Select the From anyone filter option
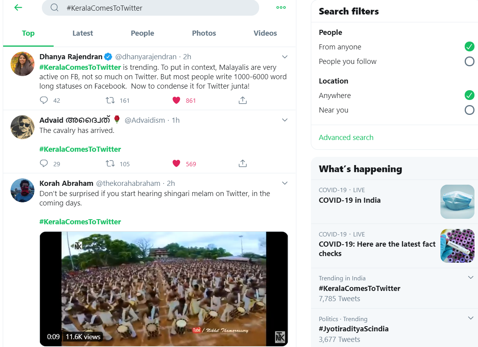This screenshot has height=347, width=478. 469,47
